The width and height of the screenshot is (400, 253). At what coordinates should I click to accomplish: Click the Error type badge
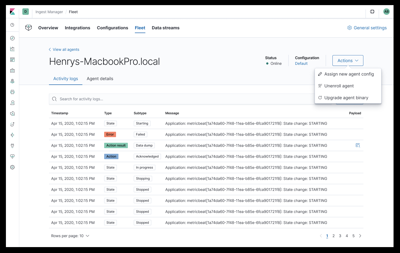tap(110, 134)
